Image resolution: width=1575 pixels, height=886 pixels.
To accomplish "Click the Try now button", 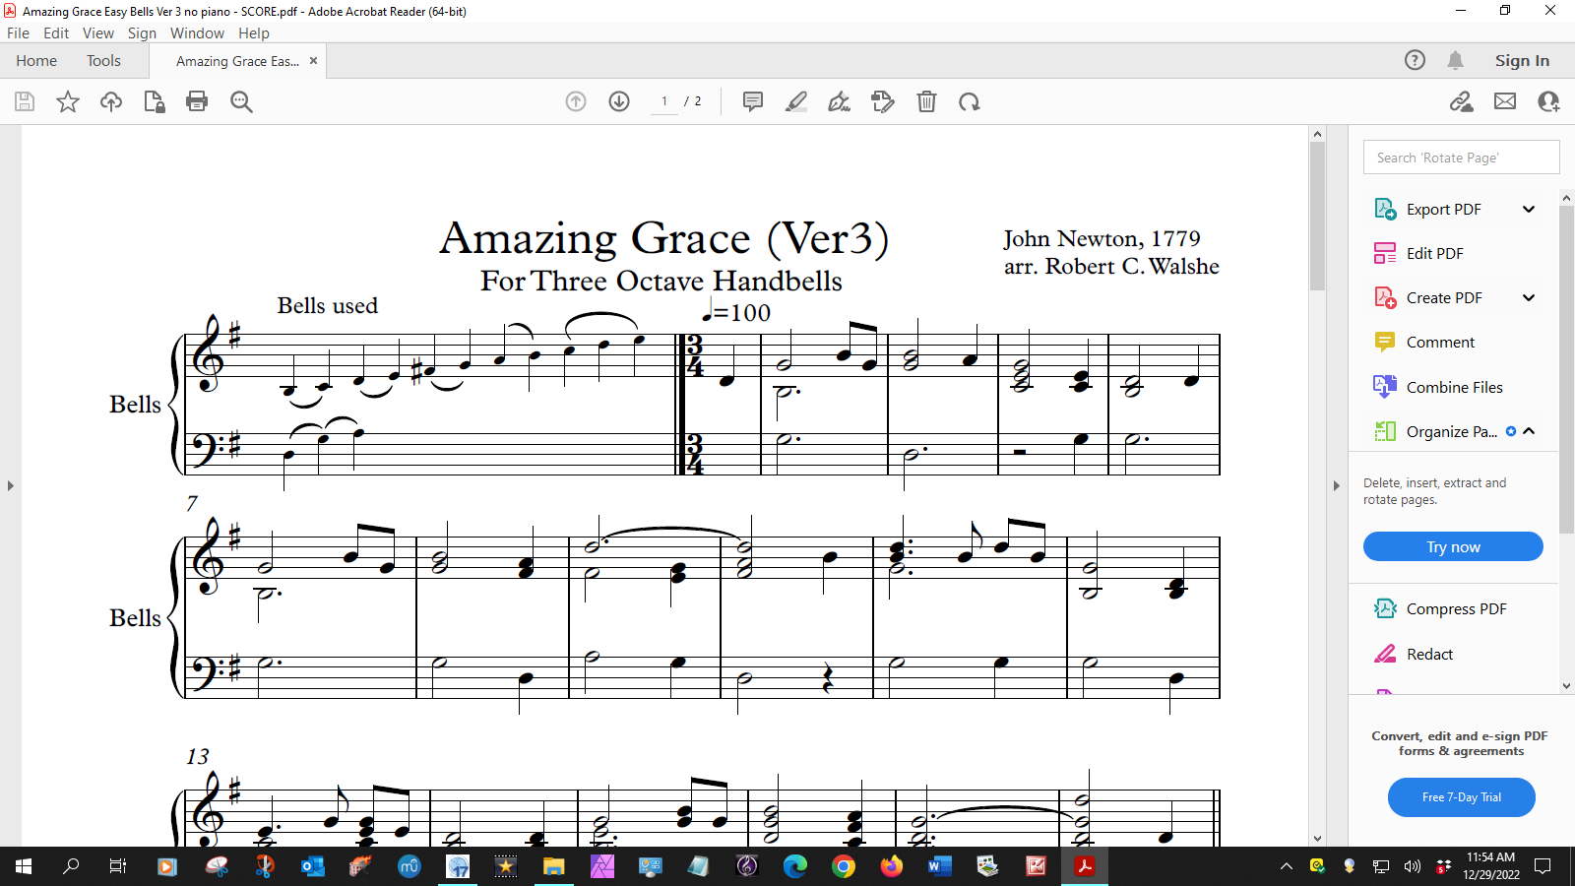I will pyautogui.click(x=1453, y=546).
